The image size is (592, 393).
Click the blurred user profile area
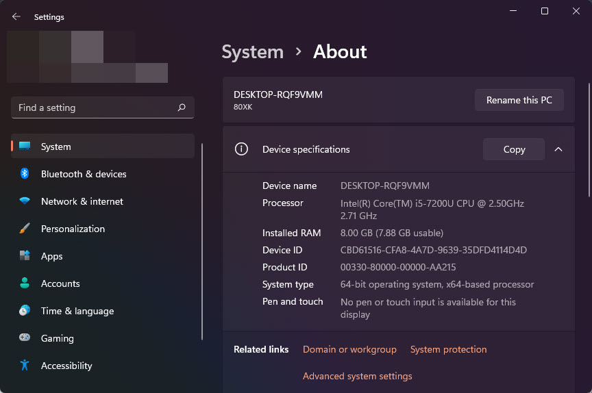coord(88,57)
